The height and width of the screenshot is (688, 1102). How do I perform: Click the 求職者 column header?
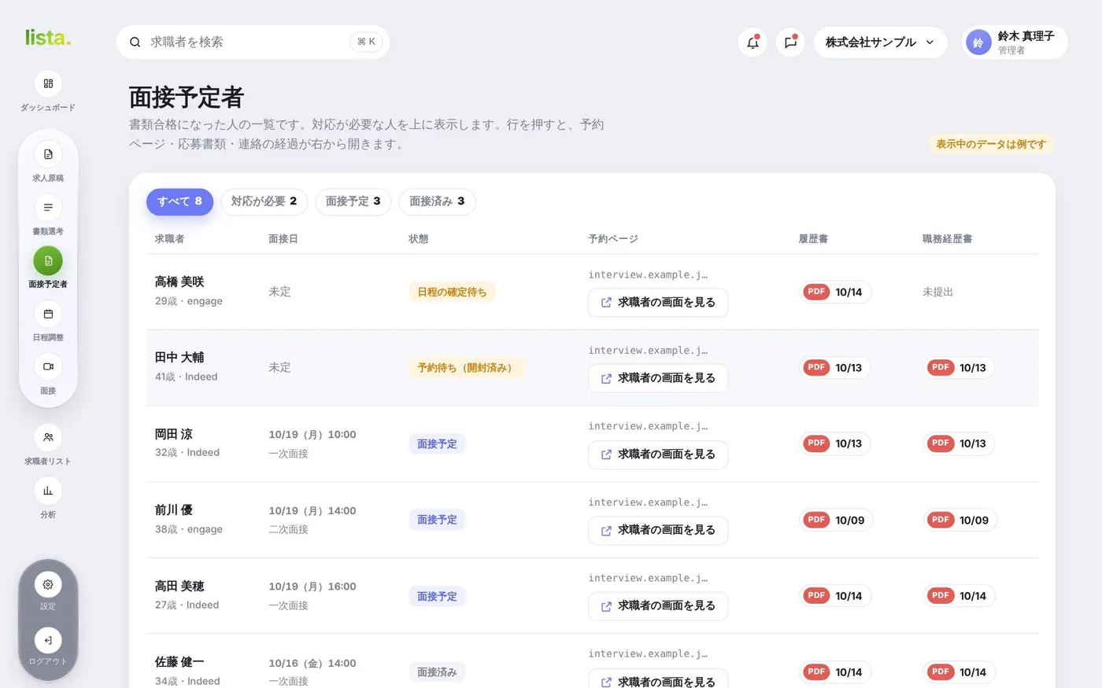tap(169, 239)
